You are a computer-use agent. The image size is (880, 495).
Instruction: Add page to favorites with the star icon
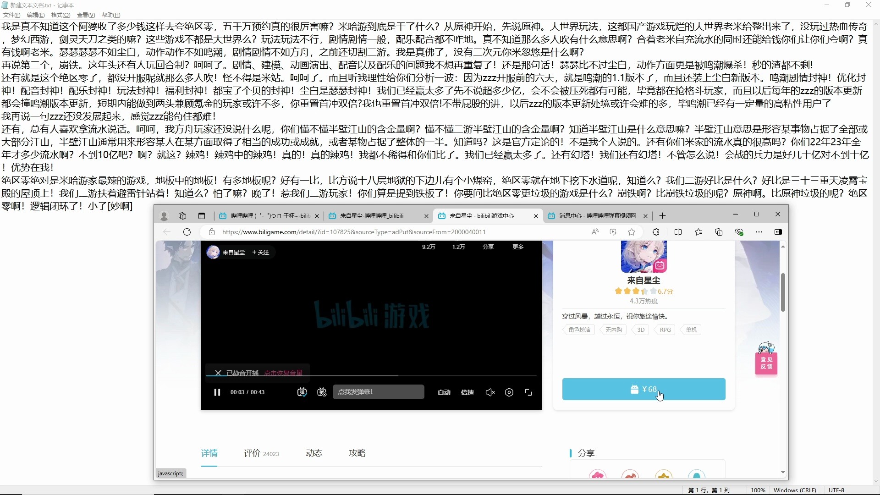point(632,232)
